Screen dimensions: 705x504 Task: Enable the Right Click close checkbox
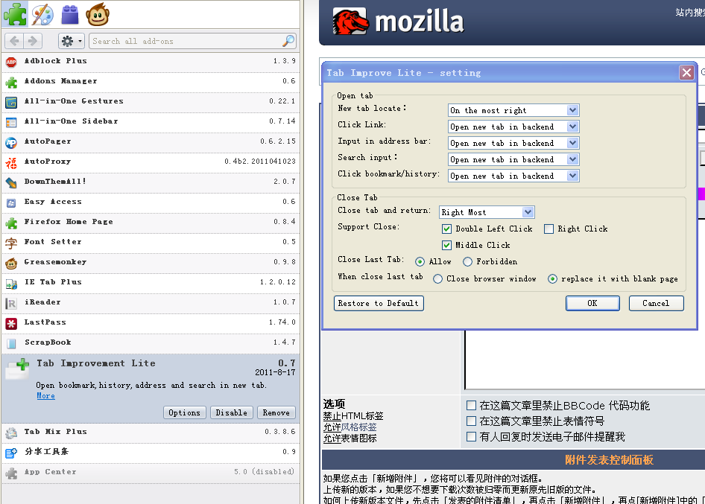(548, 229)
